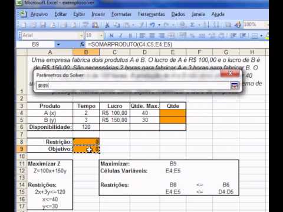Open the Redo history dropdown arrow
The height and width of the screenshot is (212, 283).
click(173, 25)
